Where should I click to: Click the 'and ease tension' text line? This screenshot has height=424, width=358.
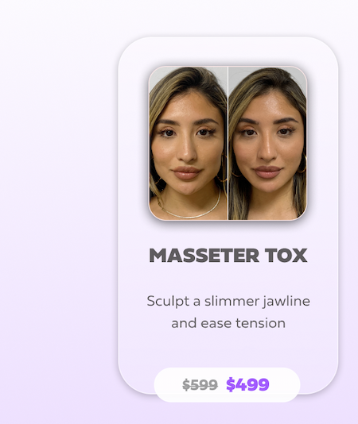228,323
